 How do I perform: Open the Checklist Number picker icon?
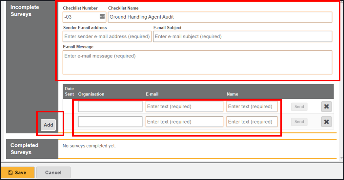(102, 17)
